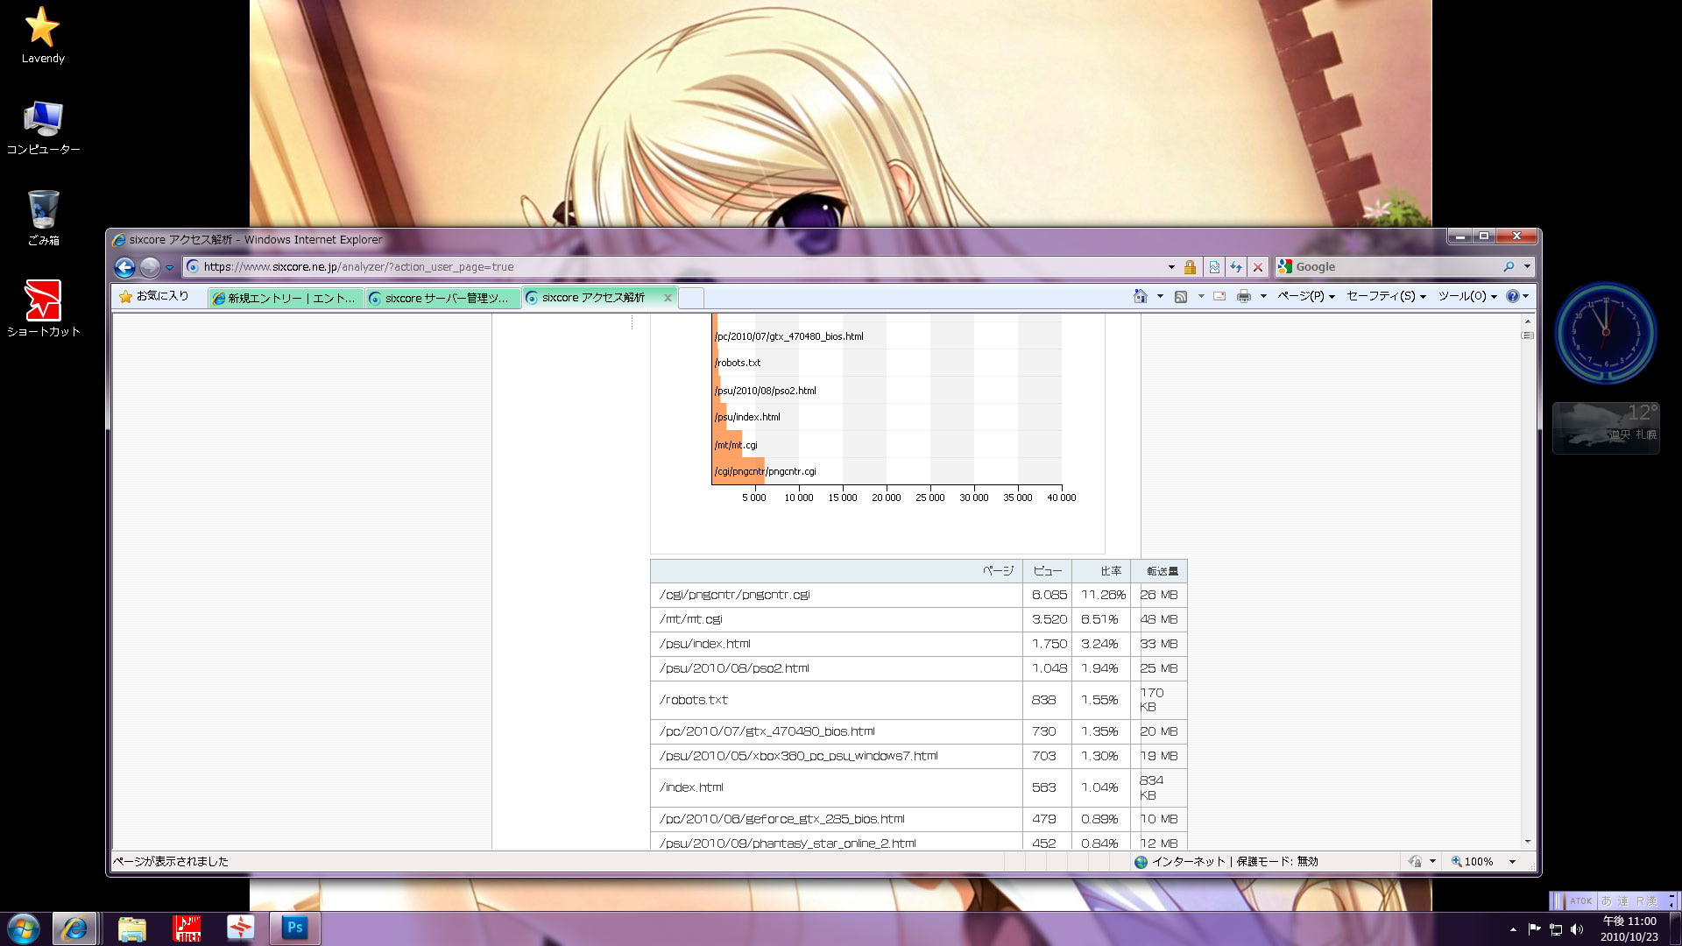This screenshot has width=1682, height=946.
Task: Open the お気に入り favorites button
Action: 154,296
